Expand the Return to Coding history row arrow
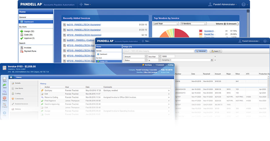 point(169,97)
